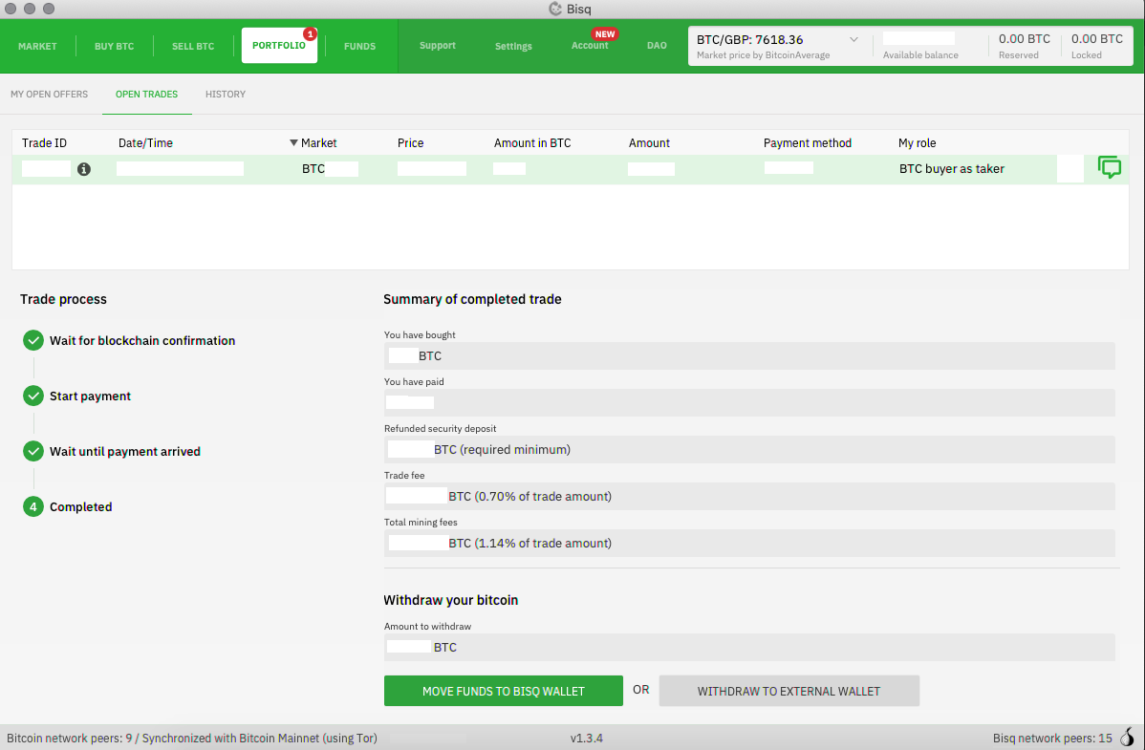Screen dimensions: 1145x750
Task: Click the Refunded security deposit field
Action: click(x=749, y=449)
